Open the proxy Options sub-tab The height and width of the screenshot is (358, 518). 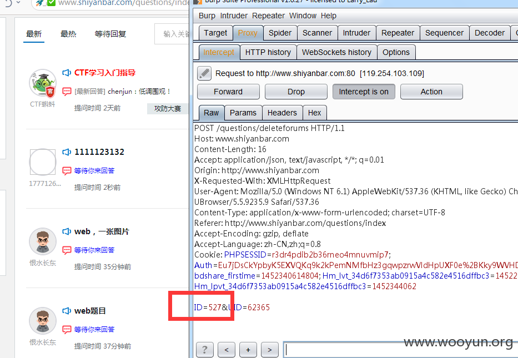[x=396, y=53]
